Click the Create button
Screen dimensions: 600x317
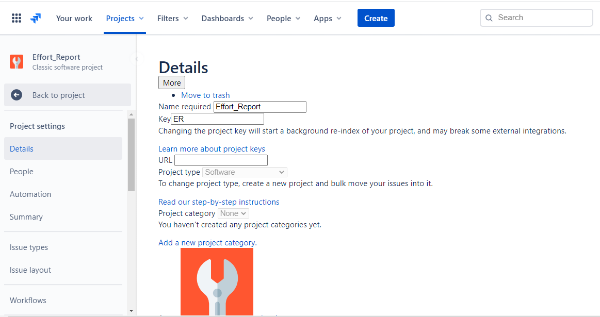pyautogui.click(x=376, y=18)
